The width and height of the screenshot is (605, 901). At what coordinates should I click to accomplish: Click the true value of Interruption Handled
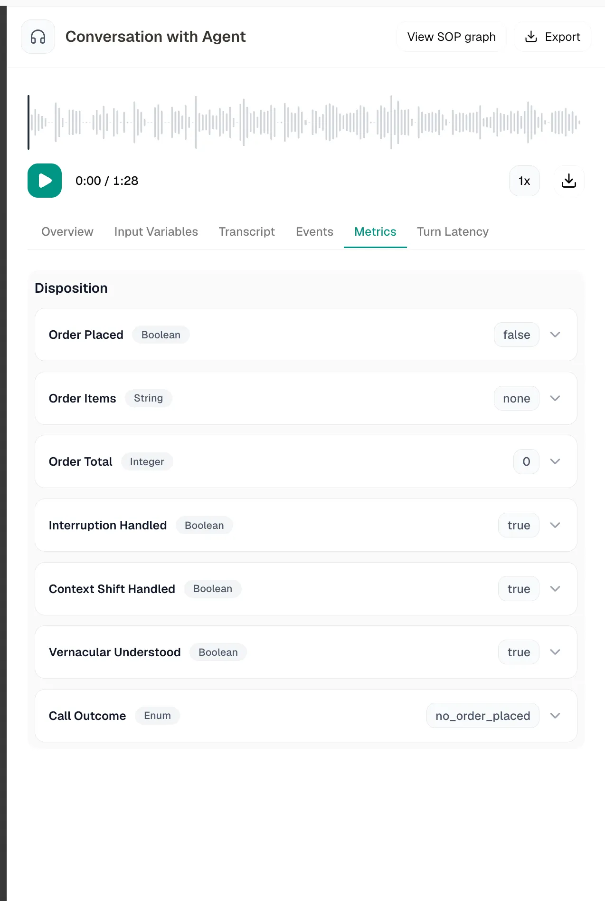(x=519, y=525)
